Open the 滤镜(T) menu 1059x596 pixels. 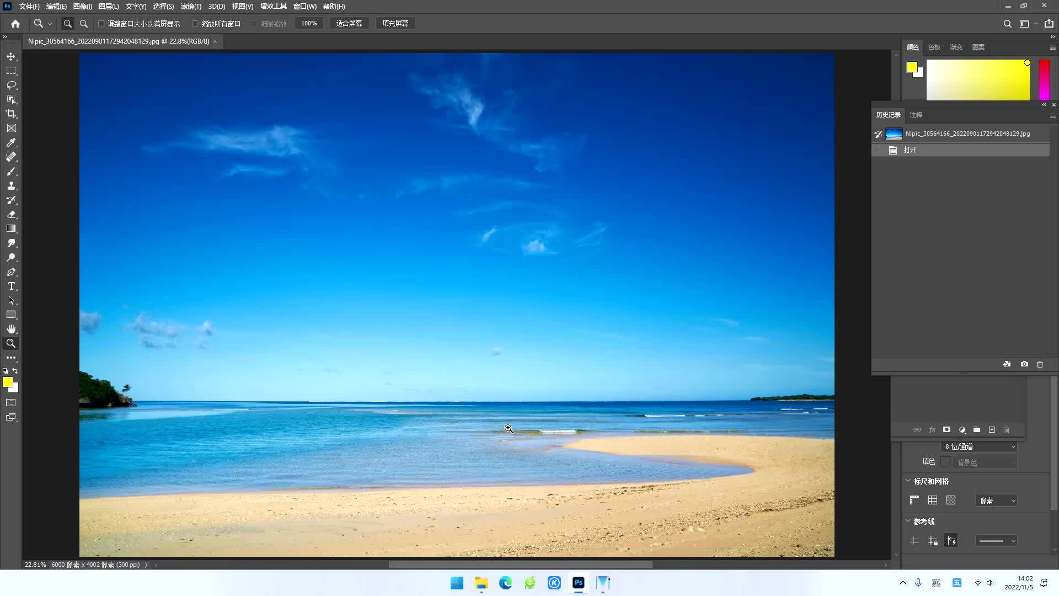point(191,7)
